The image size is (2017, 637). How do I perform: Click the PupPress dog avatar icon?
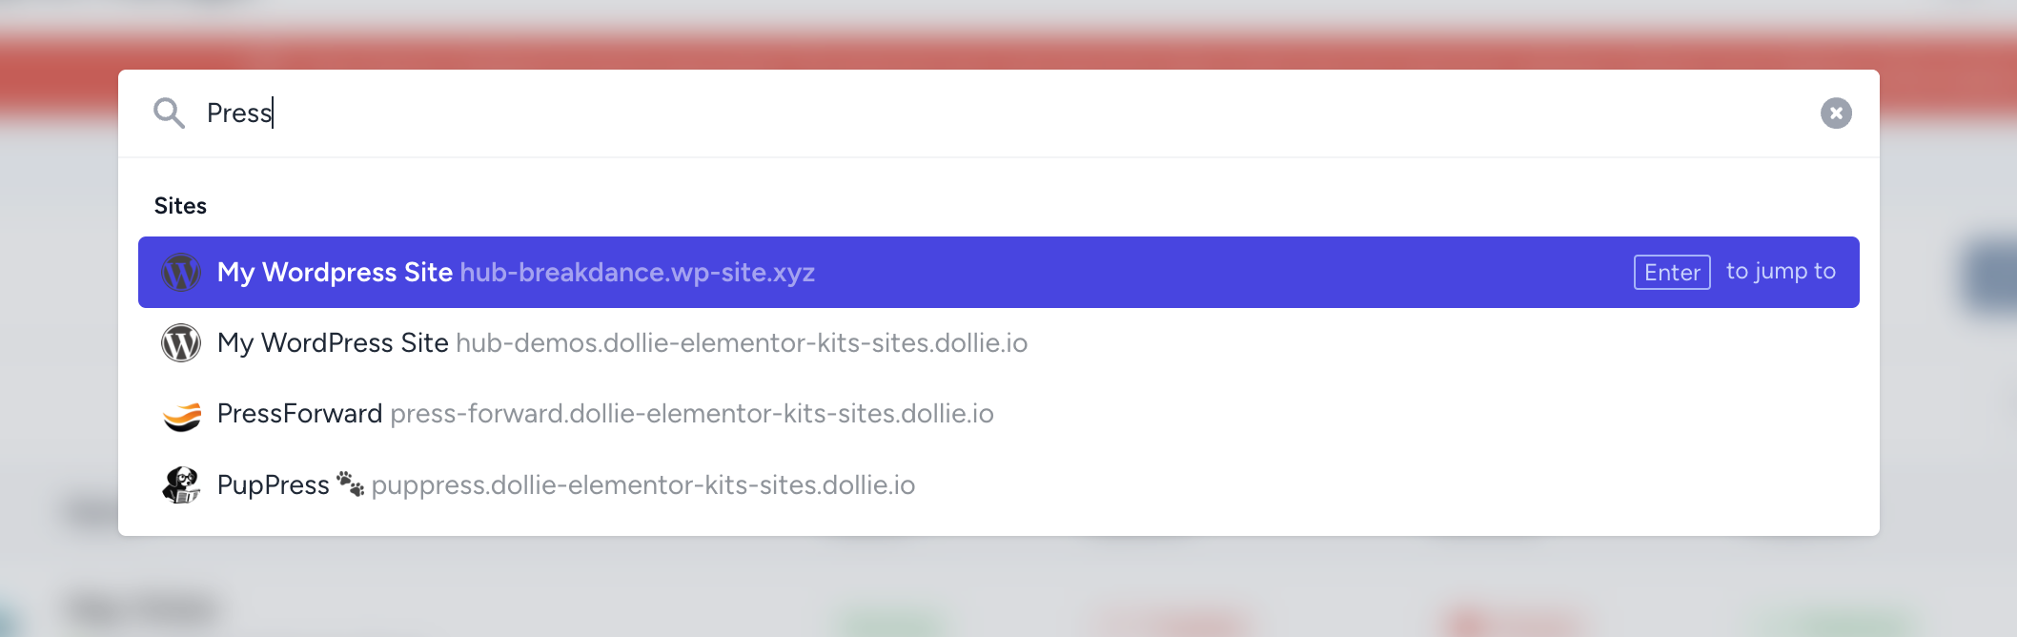181,485
